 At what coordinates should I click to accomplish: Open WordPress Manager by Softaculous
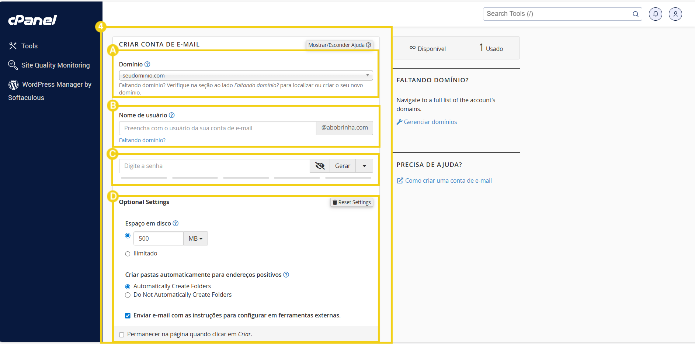50,91
